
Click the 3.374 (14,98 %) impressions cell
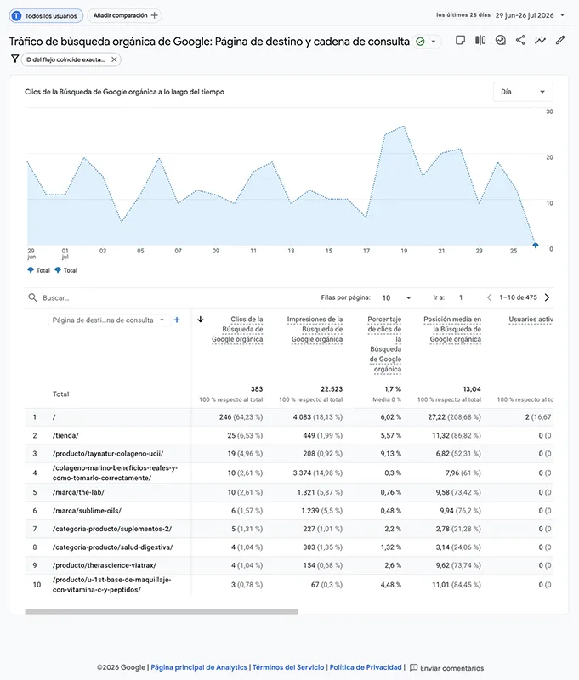pyautogui.click(x=317, y=473)
